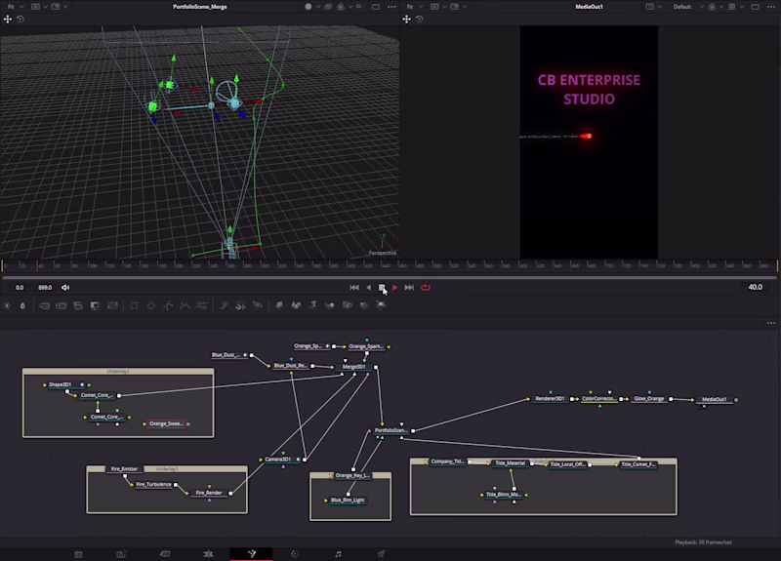
Task: Add a pMerge particle node
Action: pyautogui.click(x=240, y=305)
